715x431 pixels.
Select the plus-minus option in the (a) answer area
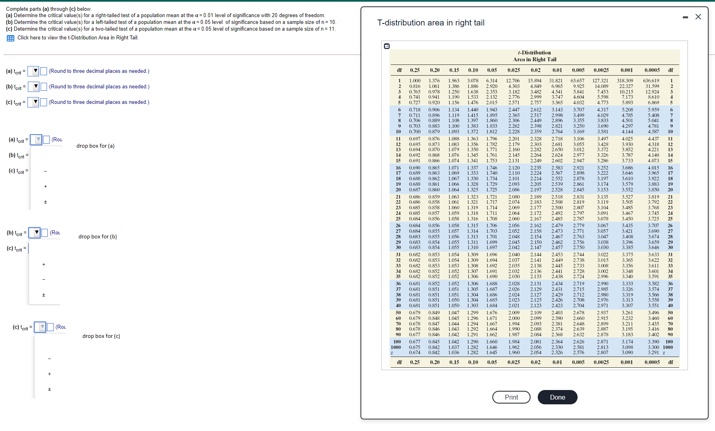(x=45, y=202)
